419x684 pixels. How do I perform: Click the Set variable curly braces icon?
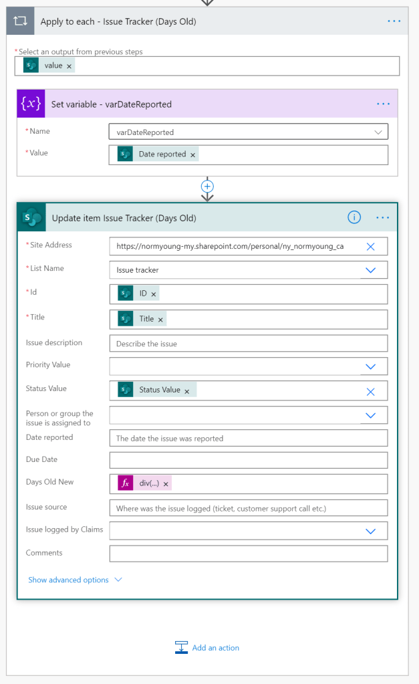[31, 104]
